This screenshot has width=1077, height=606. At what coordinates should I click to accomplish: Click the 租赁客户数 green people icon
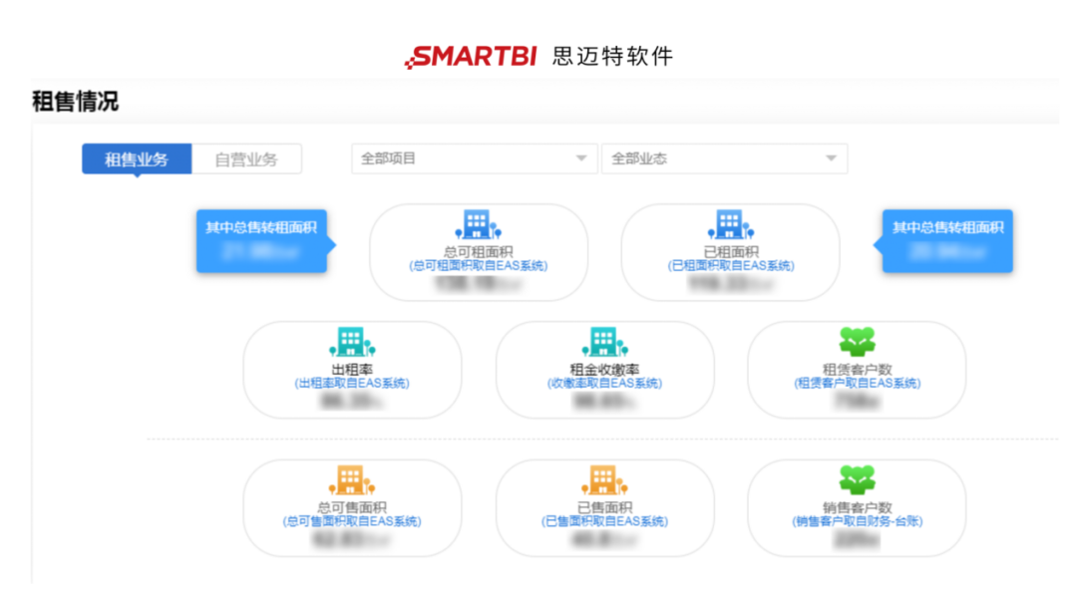pyautogui.click(x=857, y=342)
